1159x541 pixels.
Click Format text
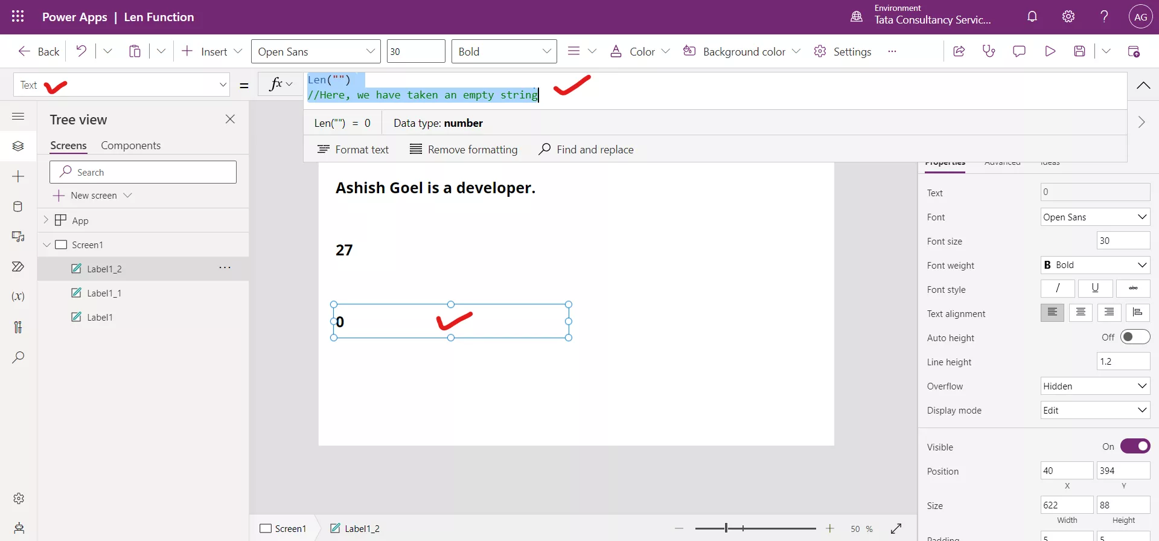point(353,149)
